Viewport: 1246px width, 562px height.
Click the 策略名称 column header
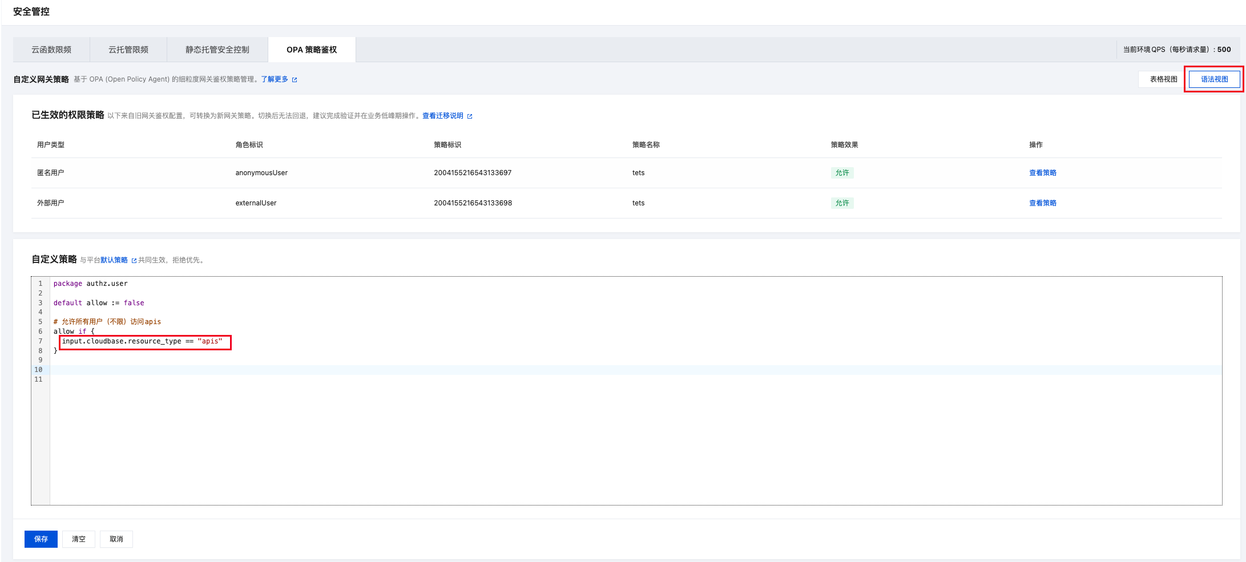click(x=646, y=145)
